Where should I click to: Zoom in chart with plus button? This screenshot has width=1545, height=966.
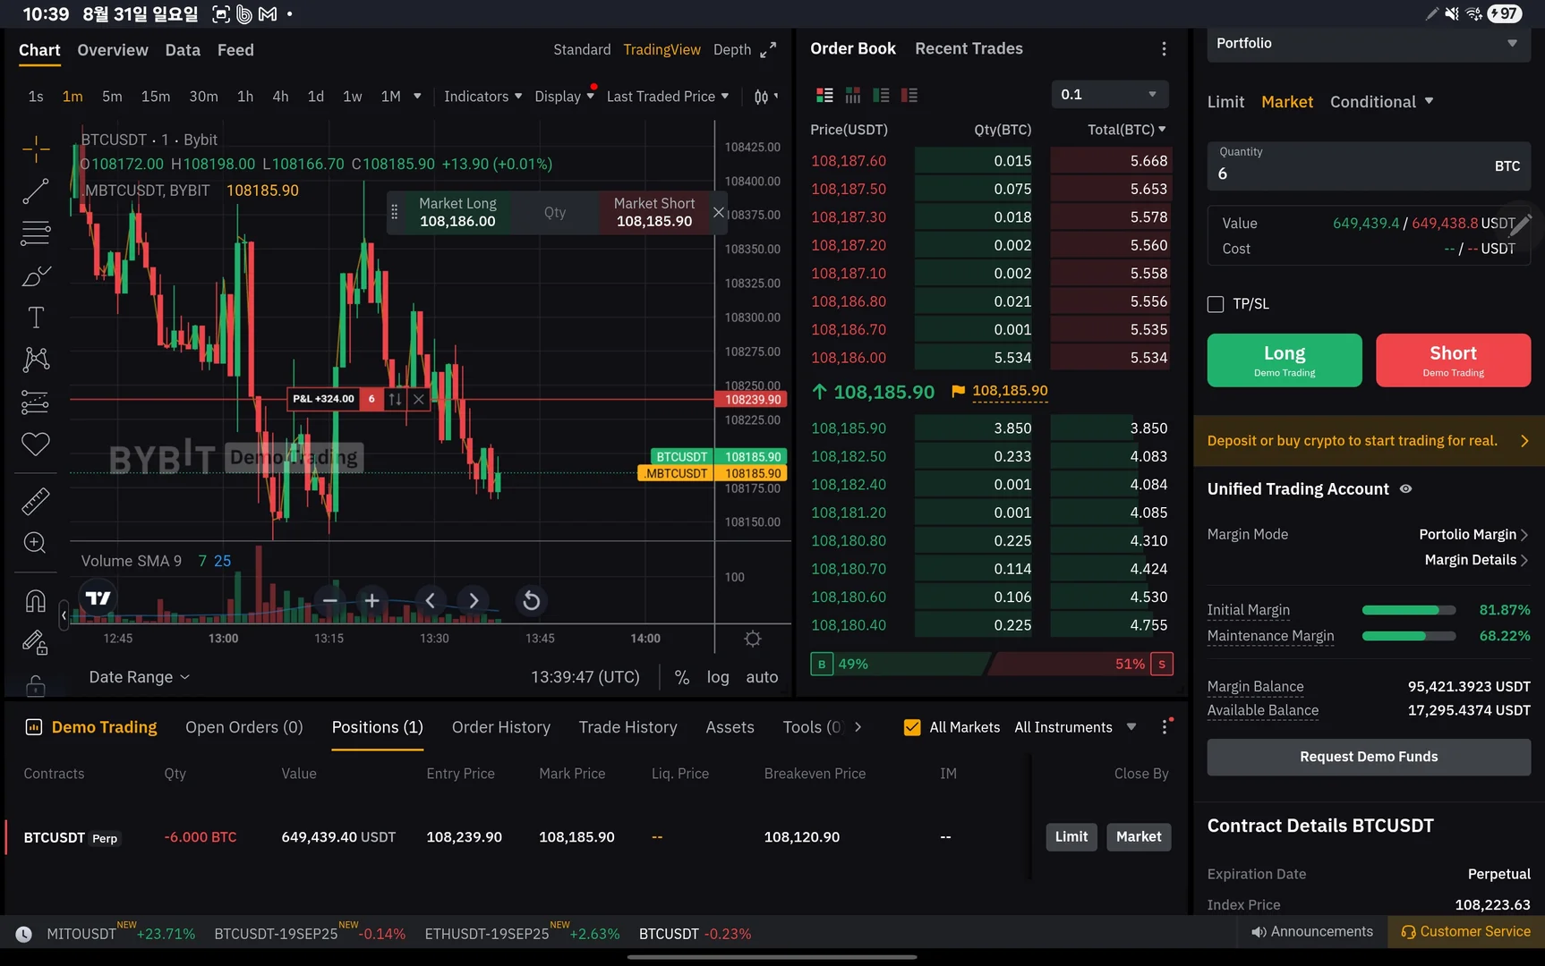[x=372, y=601]
